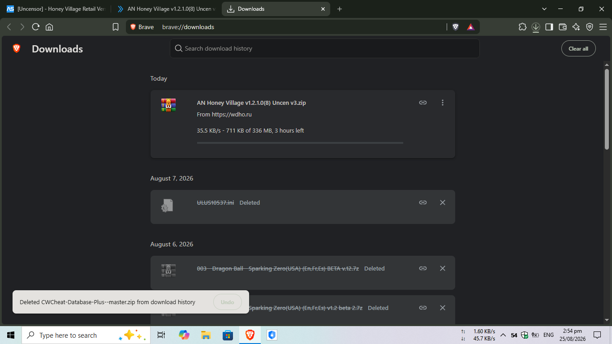Viewport: 612px width, 344px height.
Task: Copy download link for AN Honey Village zip
Action: coord(423,103)
